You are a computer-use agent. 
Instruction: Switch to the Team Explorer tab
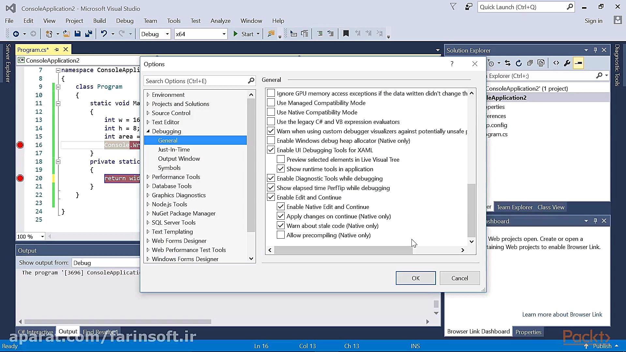pyautogui.click(x=514, y=207)
